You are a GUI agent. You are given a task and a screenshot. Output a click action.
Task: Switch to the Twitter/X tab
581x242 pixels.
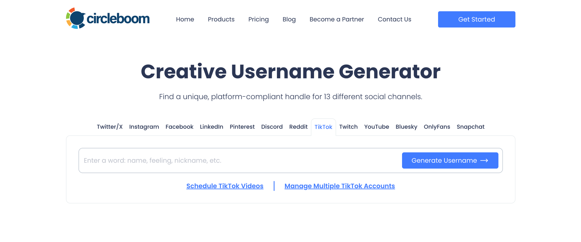coord(110,127)
